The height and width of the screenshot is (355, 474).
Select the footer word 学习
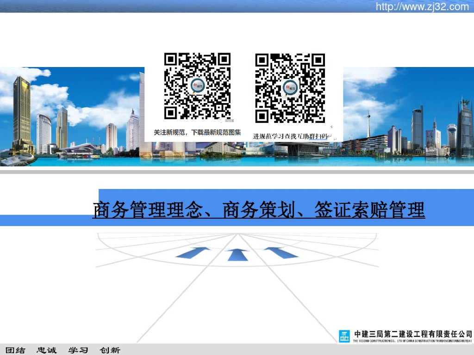78,350
